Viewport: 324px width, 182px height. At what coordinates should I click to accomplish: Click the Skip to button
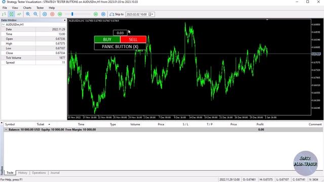tap(116, 14)
